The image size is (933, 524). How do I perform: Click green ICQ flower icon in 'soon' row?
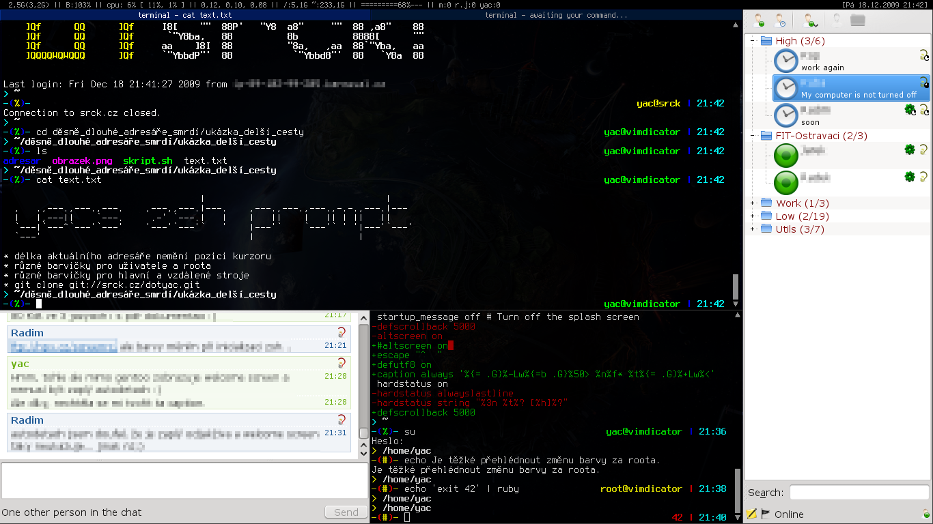910,109
